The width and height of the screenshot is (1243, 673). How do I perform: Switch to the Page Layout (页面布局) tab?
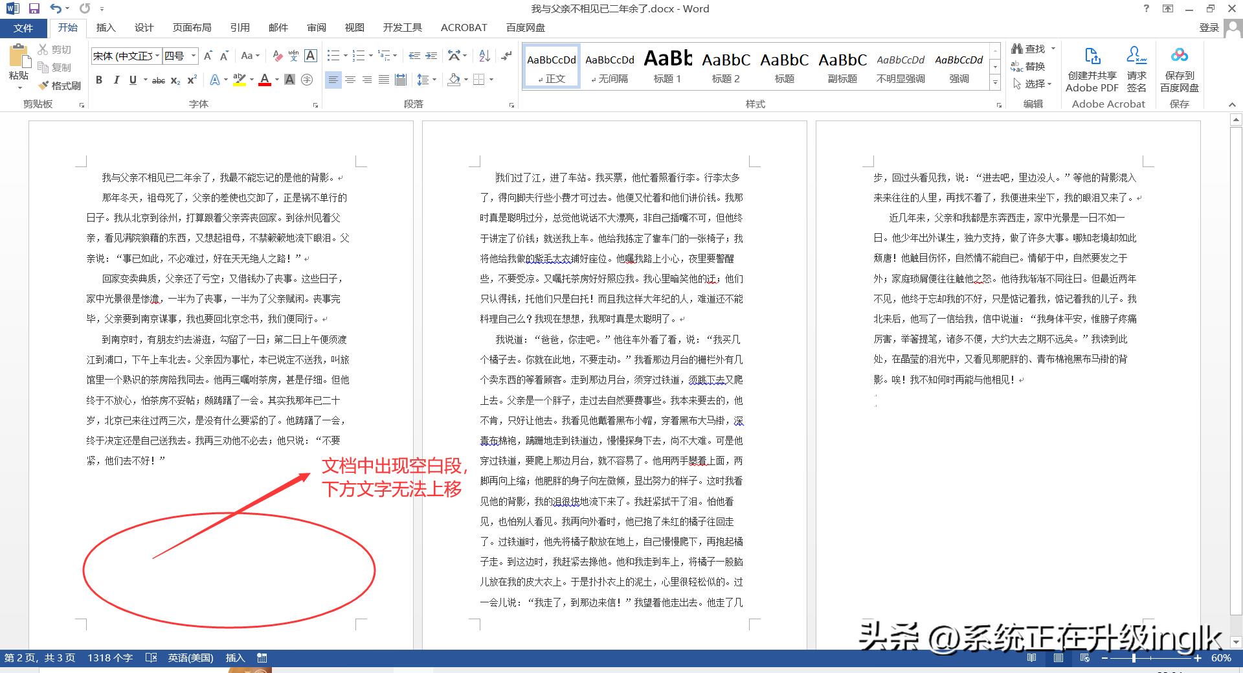(x=192, y=28)
